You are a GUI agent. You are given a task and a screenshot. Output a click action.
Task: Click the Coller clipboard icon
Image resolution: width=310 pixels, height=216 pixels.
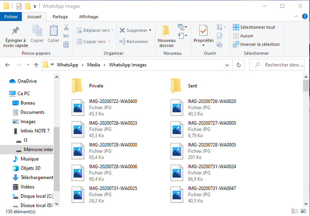54,30
